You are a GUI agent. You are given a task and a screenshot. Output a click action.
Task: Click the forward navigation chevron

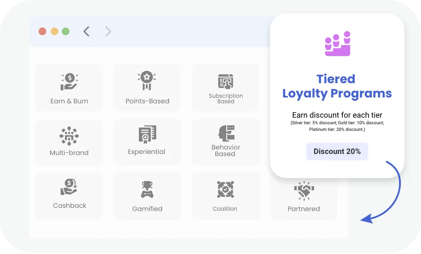click(x=108, y=31)
